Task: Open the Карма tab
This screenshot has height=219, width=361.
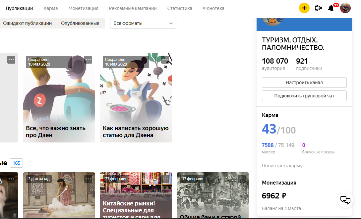Action: pyautogui.click(x=51, y=8)
